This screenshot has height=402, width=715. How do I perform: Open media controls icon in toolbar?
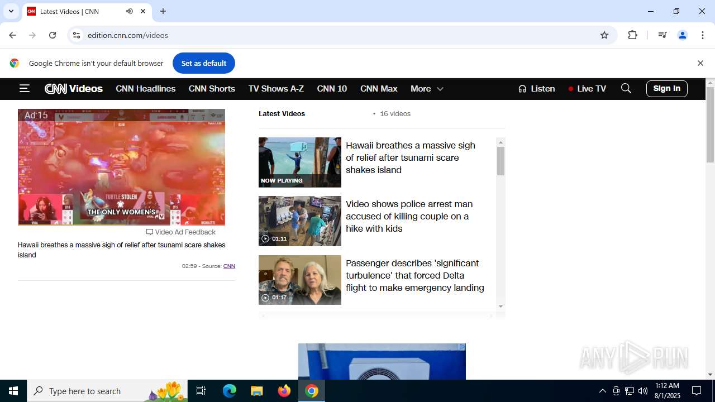click(x=662, y=35)
